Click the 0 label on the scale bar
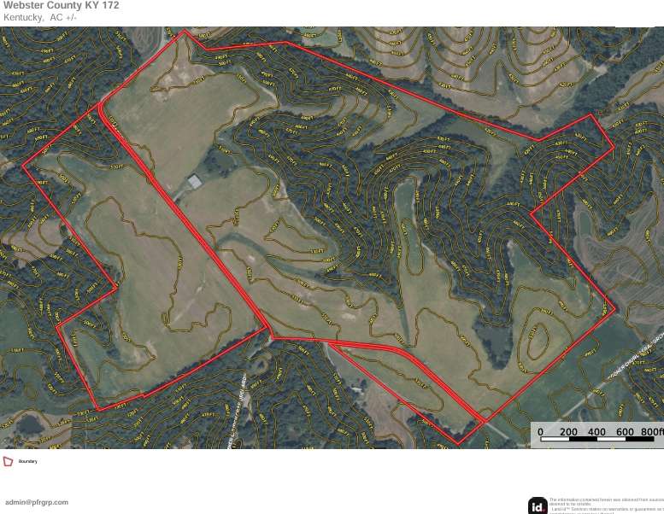The height and width of the screenshot is (514, 664). click(540, 431)
